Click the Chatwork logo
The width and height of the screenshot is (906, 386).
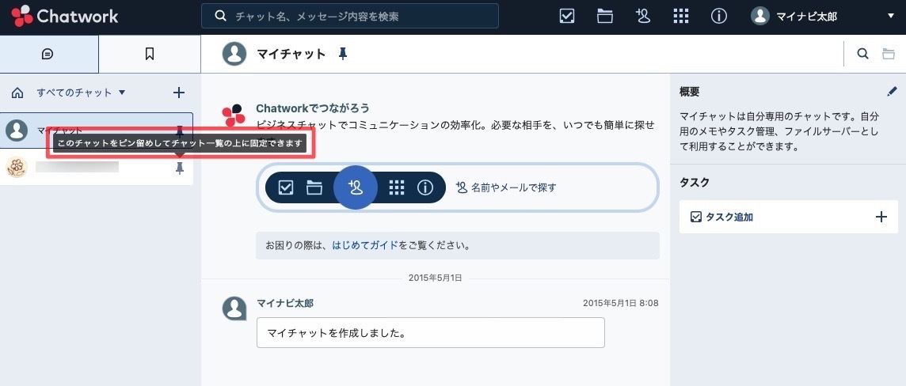coord(65,16)
